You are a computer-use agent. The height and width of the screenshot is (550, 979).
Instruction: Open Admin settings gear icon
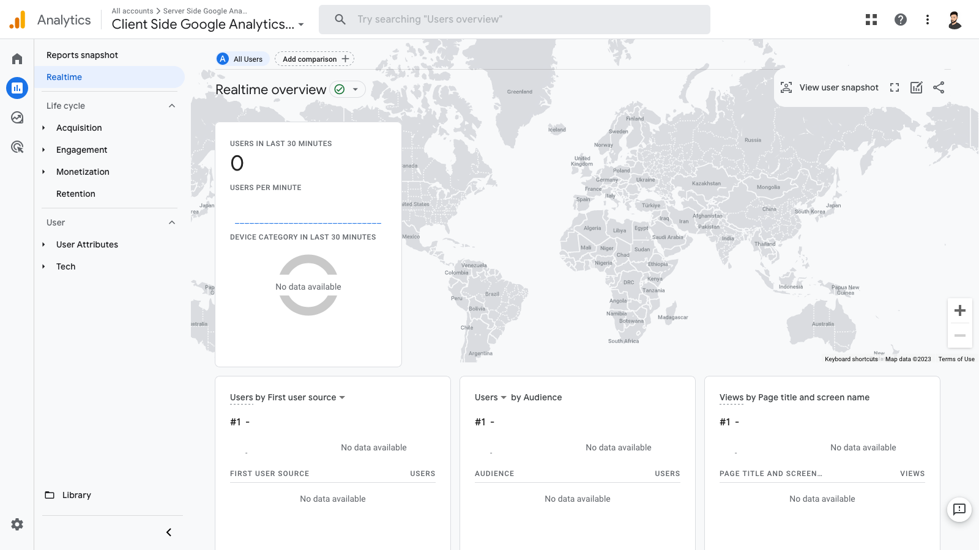point(17,524)
